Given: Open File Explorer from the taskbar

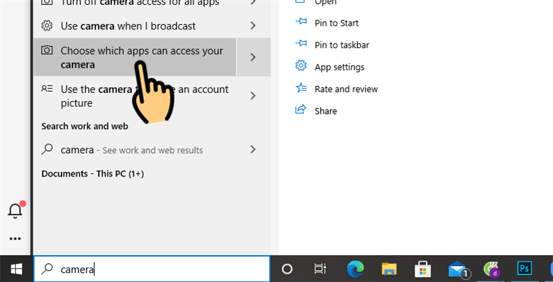Looking at the screenshot, I should coord(388,269).
